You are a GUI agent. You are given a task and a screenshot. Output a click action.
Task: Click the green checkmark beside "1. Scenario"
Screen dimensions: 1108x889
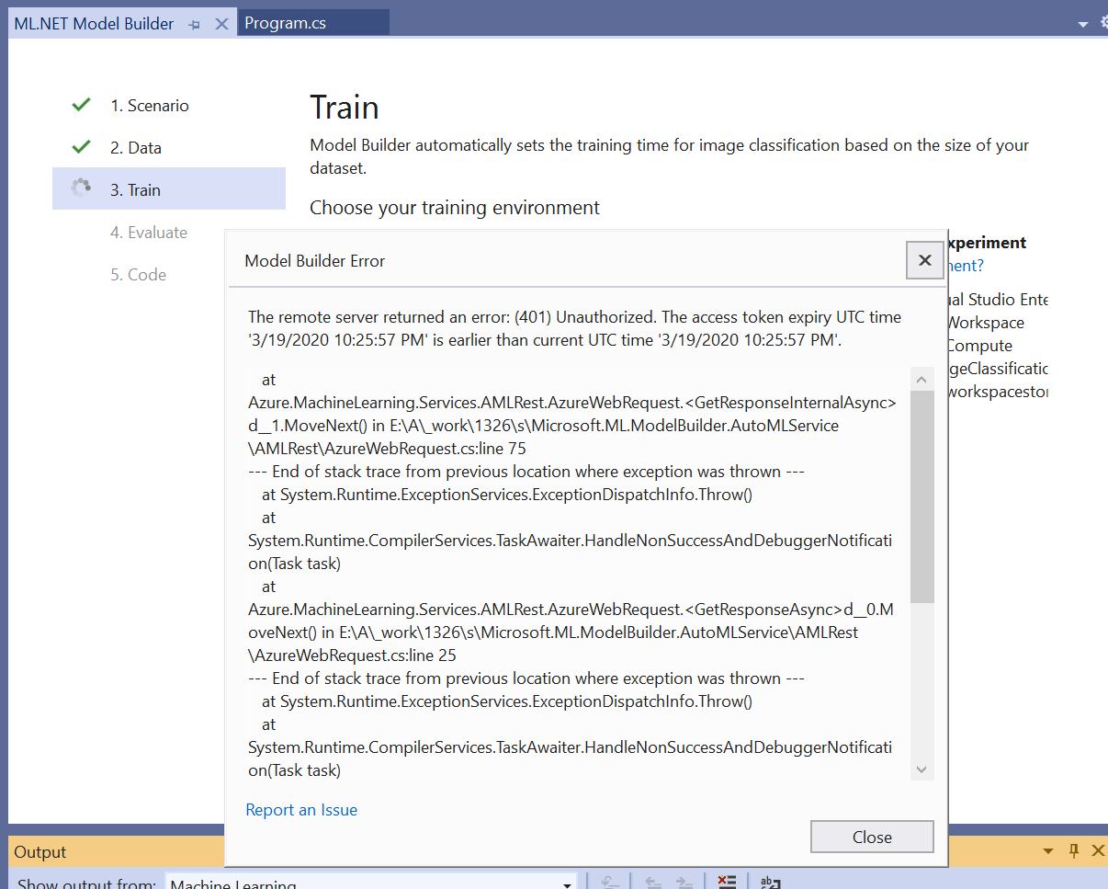coord(81,104)
